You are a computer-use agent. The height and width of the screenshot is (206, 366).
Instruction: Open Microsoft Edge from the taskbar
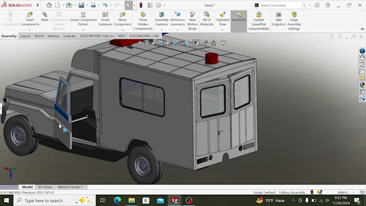(x=117, y=200)
